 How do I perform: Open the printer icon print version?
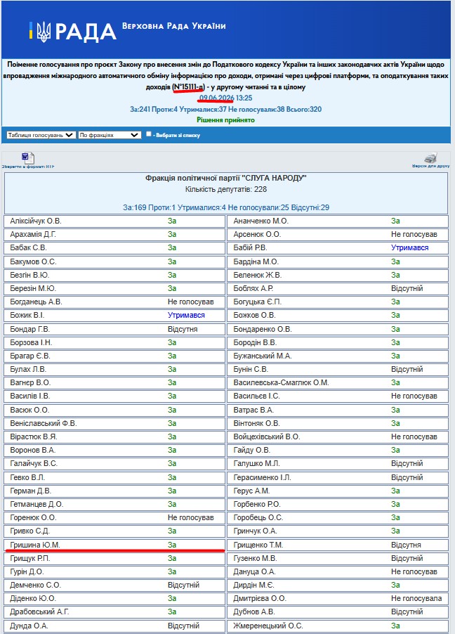pos(430,157)
